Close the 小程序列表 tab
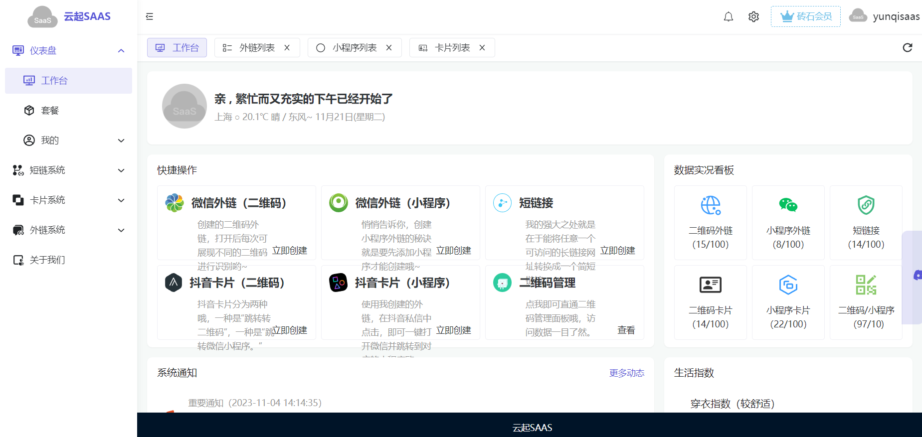922x437 pixels. [389, 48]
